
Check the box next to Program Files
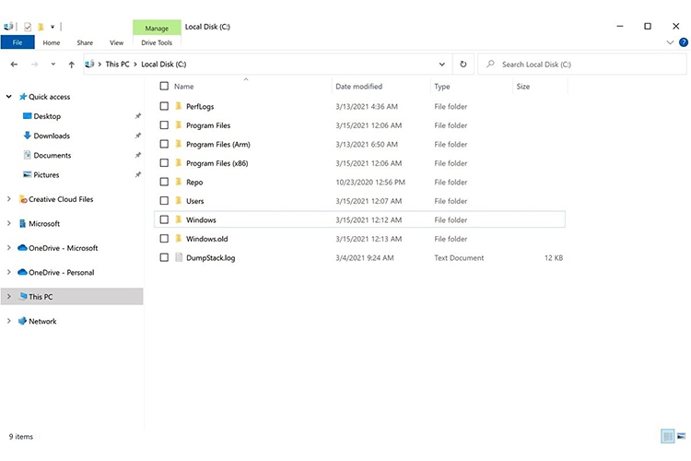(x=164, y=125)
